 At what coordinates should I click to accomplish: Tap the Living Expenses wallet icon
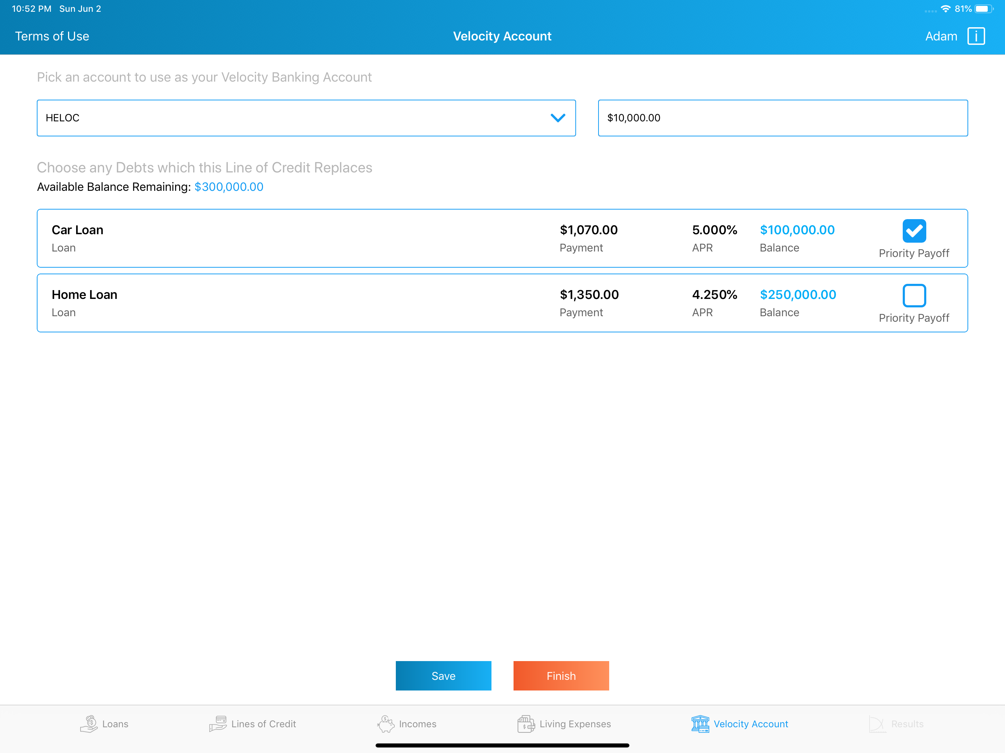point(526,724)
